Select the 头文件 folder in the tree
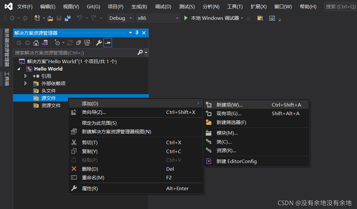The height and width of the screenshot is (209, 357). (x=48, y=91)
